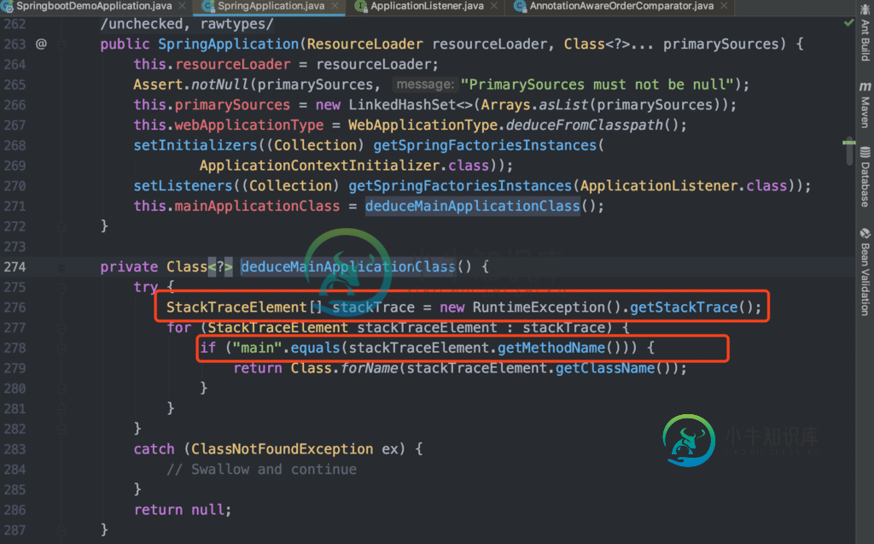Image resolution: width=874 pixels, height=544 pixels.
Task: Click the green stripe mark on scrollbar
Action: click(848, 143)
